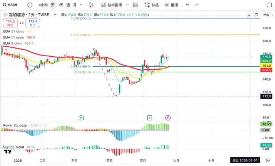Image resolution: width=275 pixels, height=166 pixels.
Task: Click the 158.5 red price tag
Action: coord(266,70)
